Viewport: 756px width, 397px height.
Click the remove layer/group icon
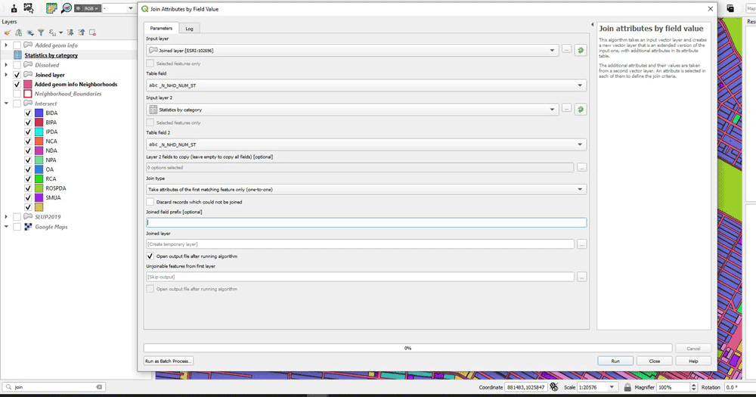click(92, 33)
